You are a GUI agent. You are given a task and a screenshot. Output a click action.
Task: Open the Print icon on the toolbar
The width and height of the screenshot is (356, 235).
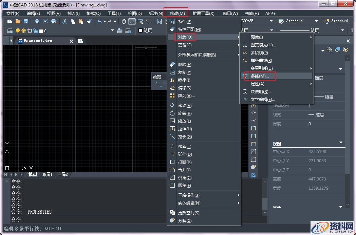pyautogui.click(x=37, y=21)
